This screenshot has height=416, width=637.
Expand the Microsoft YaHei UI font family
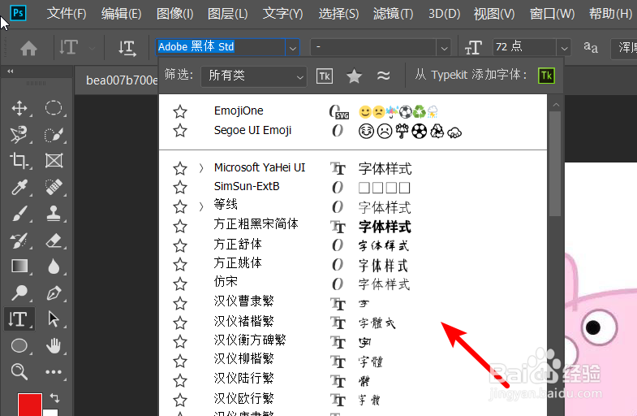pos(201,168)
